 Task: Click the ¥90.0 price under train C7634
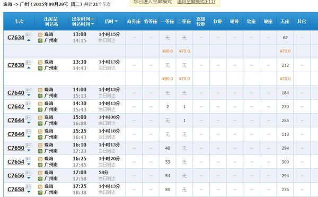(x=167, y=51)
